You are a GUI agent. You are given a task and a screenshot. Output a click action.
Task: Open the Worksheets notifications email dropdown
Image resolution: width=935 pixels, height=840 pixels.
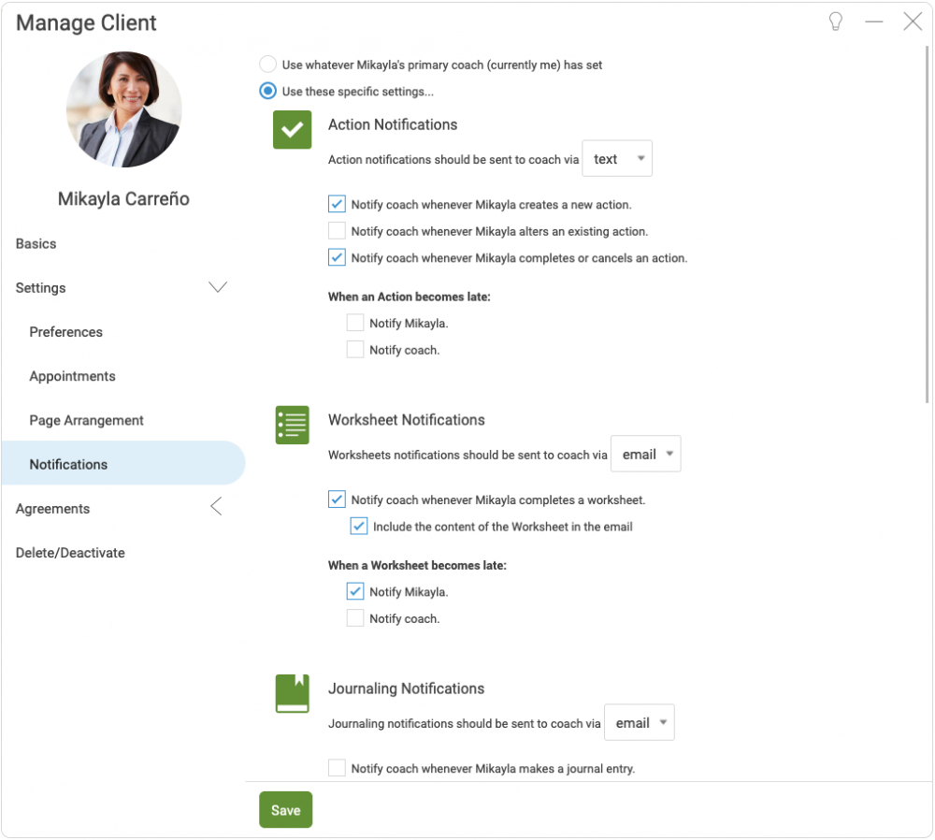[646, 454]
